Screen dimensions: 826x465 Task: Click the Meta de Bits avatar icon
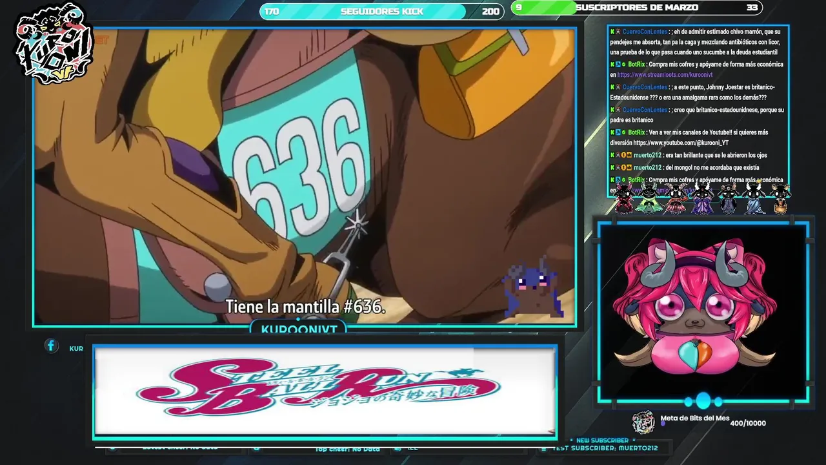[x=643, y=422]
